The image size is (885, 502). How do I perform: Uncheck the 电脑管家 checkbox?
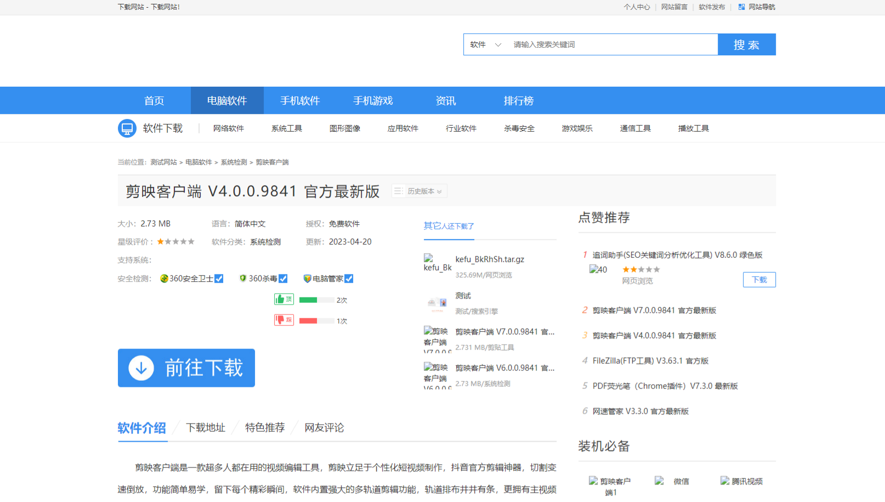tap(349, 278)
